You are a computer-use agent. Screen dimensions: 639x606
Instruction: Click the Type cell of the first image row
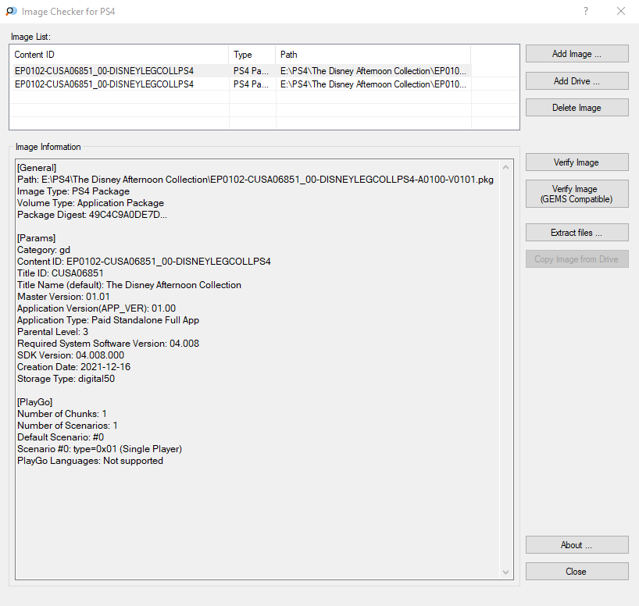(251, 71)
